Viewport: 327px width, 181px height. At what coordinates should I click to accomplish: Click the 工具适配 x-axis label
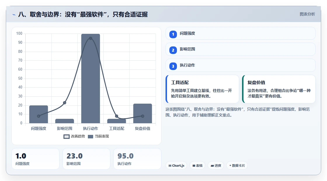116,129
